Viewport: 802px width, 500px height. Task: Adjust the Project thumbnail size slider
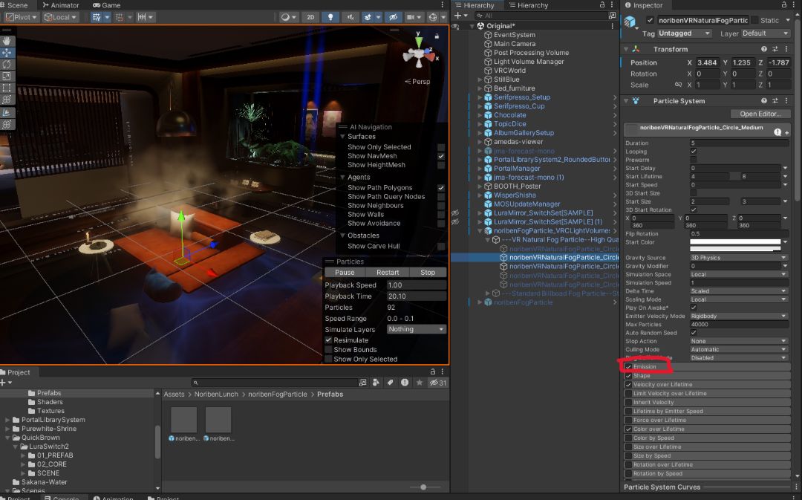[423, 487]
